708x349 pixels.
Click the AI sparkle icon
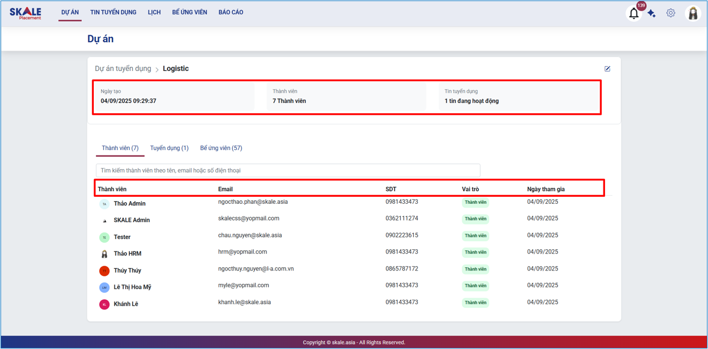click(x=652, y=14)
